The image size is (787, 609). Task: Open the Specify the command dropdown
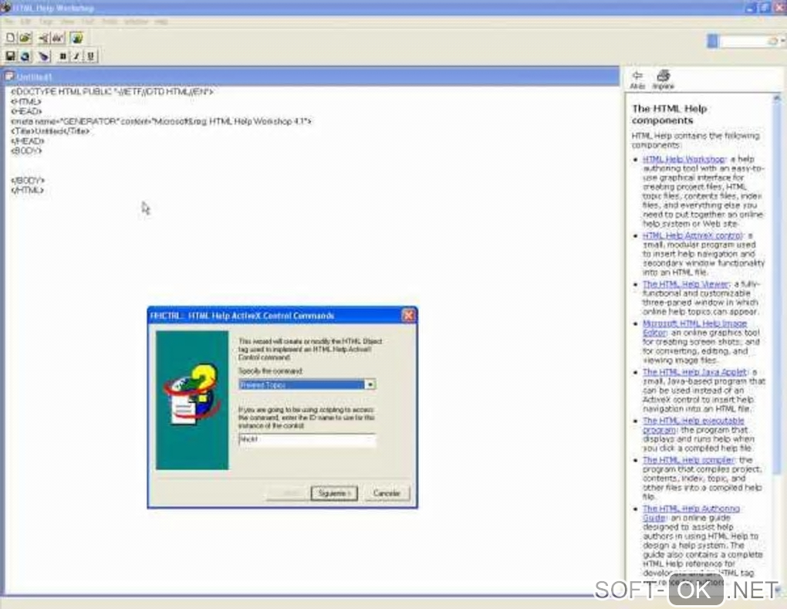(370, 384)
